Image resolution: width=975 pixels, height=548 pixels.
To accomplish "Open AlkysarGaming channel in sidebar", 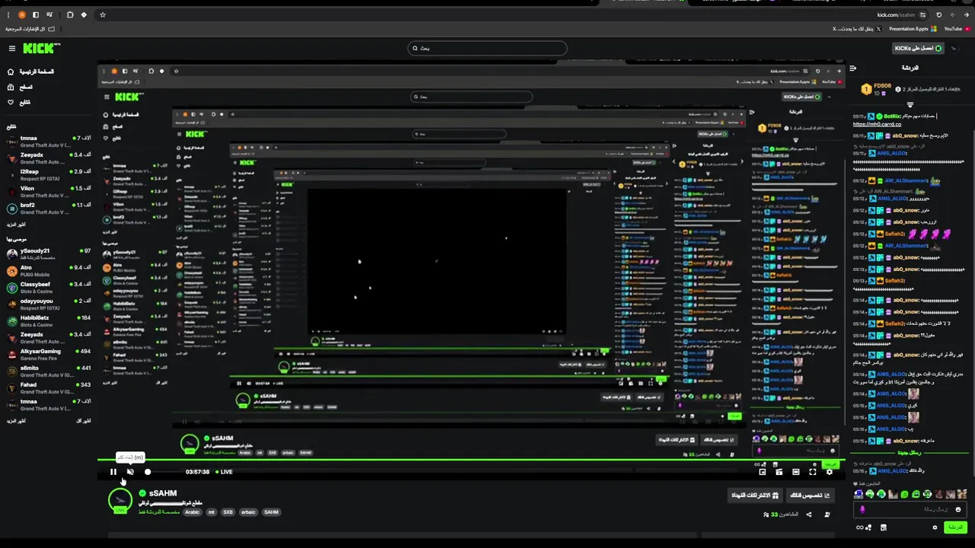I will [48, 355].
